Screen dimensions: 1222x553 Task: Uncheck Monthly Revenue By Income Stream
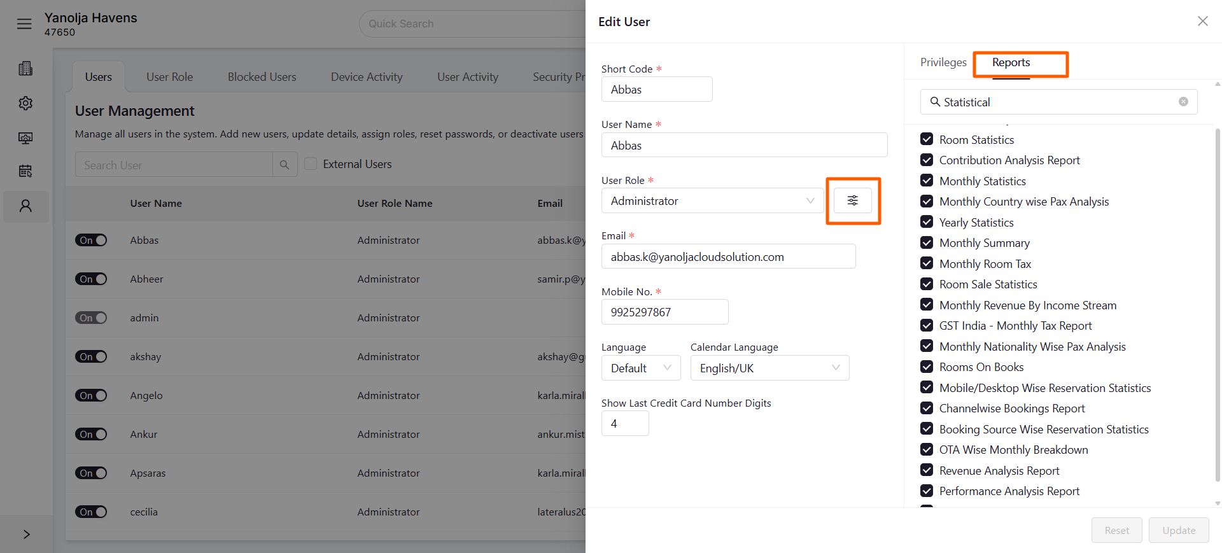(927, 305)
